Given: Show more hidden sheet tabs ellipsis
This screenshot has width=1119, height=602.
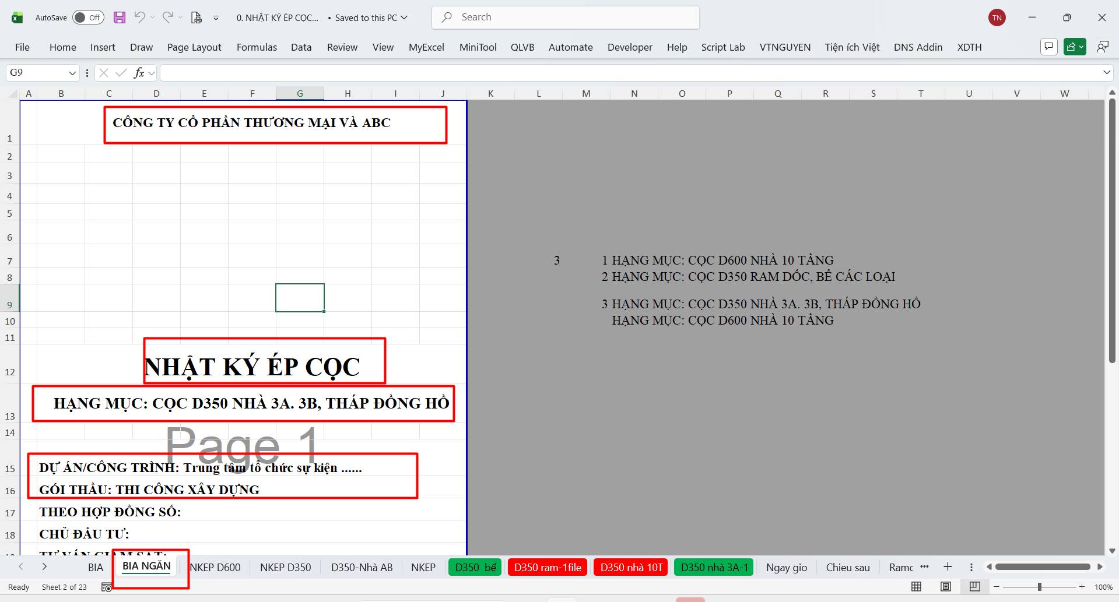Looking at the screenshot, I should [x=924, y=567].
